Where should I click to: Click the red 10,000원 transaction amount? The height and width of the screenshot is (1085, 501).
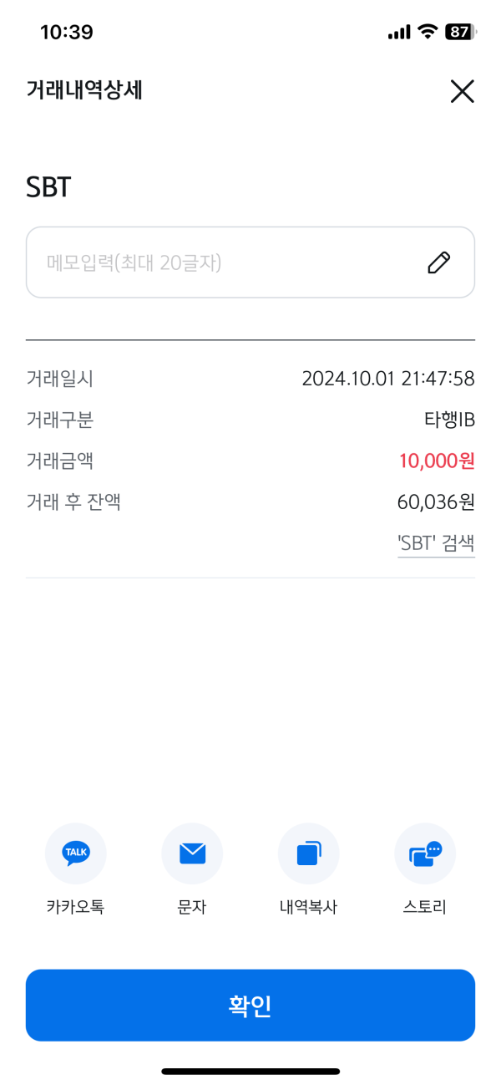(437, 461)
